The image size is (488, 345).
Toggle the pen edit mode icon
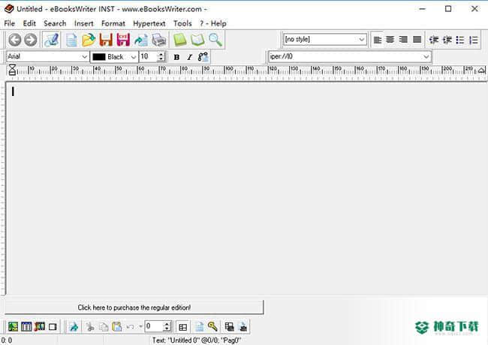51,40
